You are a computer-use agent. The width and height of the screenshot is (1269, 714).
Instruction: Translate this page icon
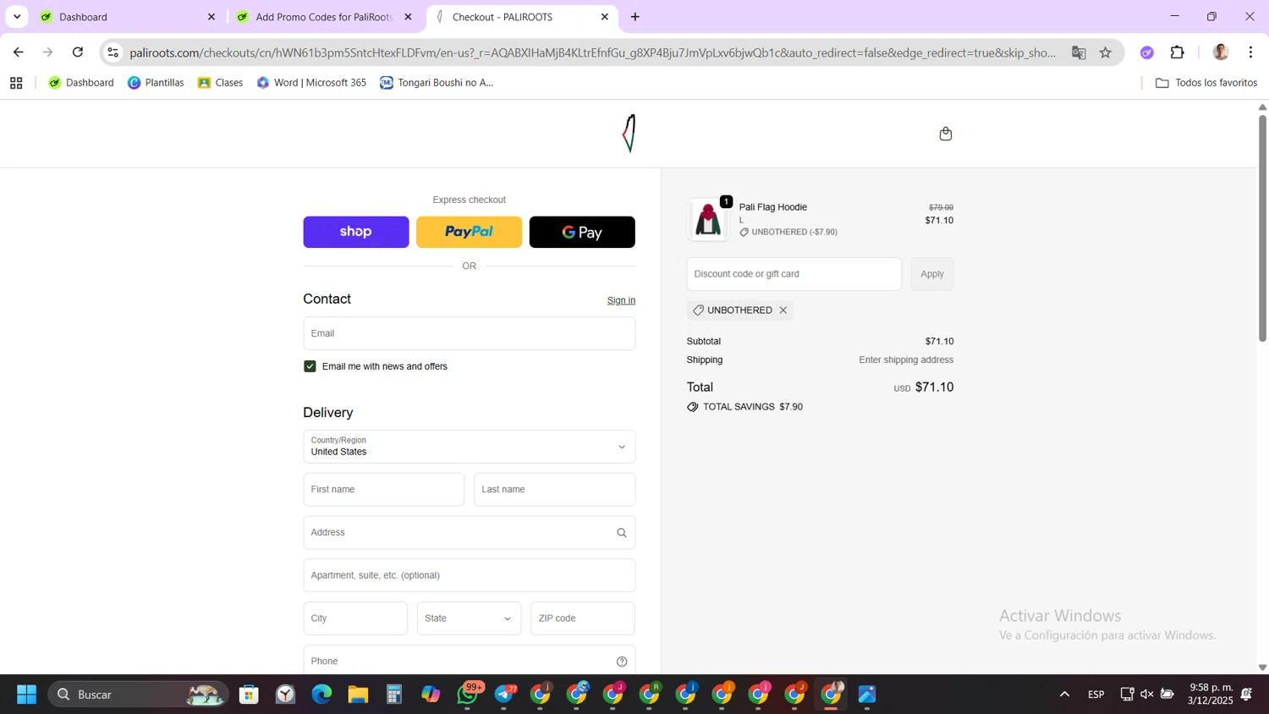tap(1079, 52)
